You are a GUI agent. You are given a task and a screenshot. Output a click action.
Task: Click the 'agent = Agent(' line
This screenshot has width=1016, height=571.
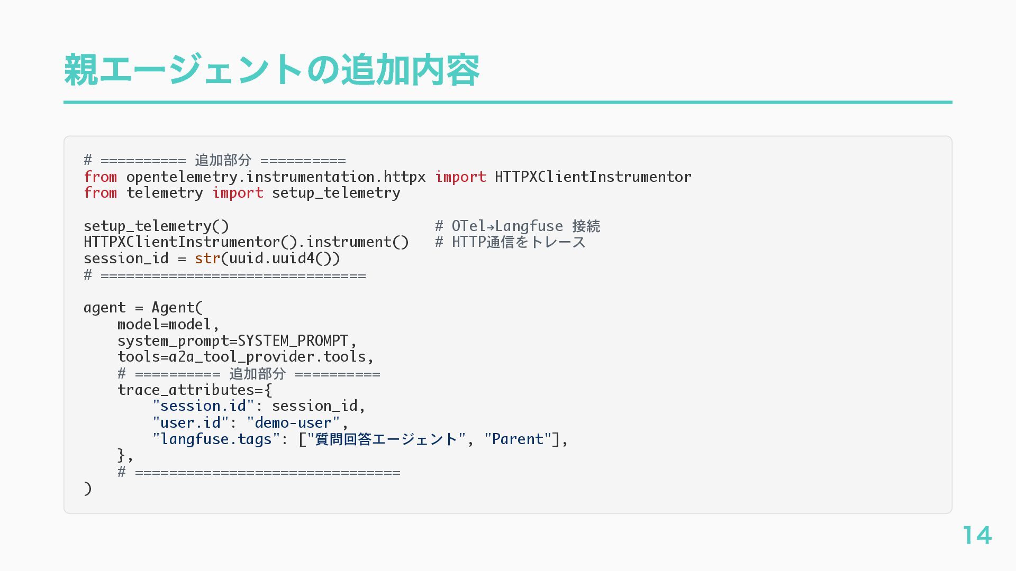point(143,308)
